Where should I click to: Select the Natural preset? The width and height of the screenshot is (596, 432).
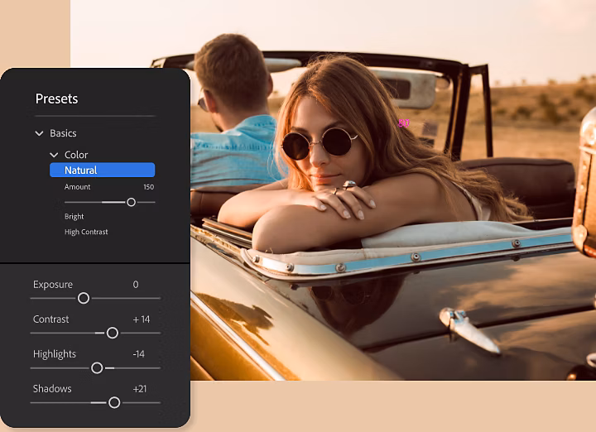[103, 170]
